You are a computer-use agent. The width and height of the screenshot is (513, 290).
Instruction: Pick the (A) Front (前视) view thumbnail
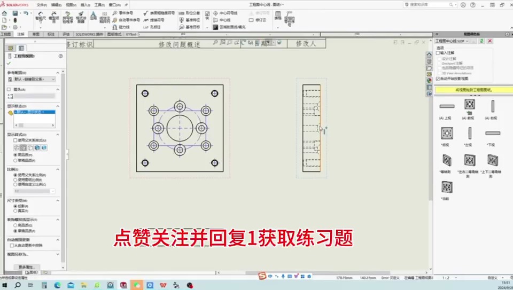470,105
